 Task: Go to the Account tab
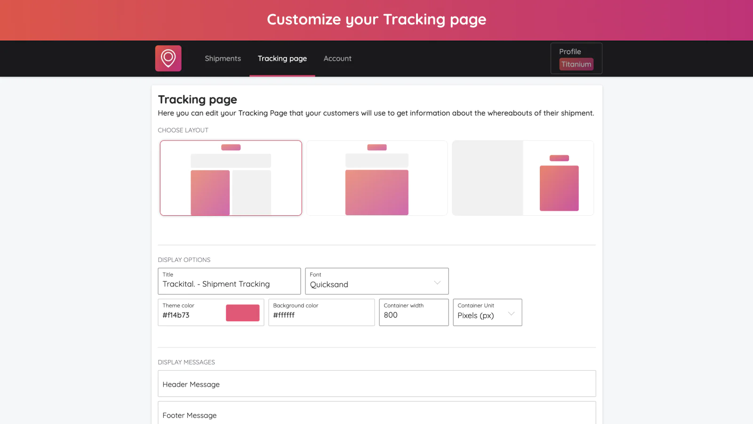point(337,58)
